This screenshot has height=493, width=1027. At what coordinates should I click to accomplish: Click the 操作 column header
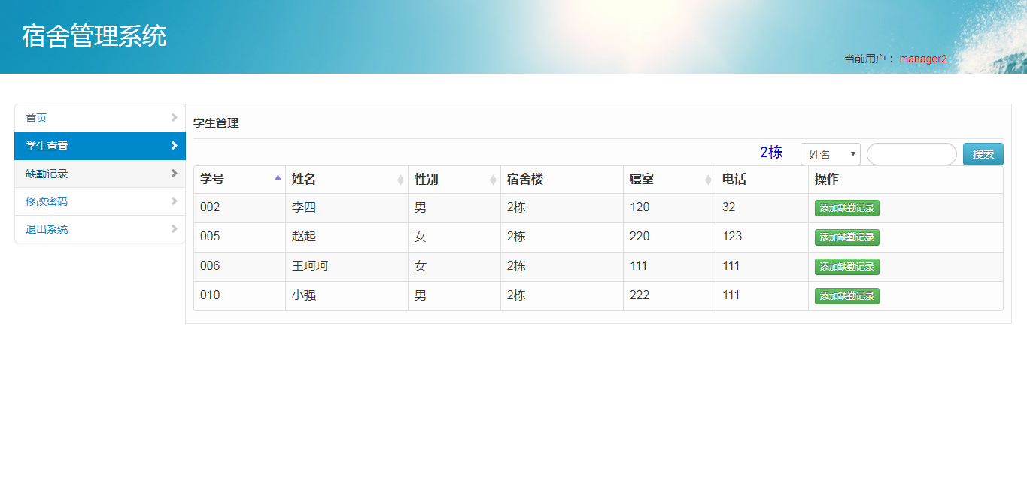[906, 180]
